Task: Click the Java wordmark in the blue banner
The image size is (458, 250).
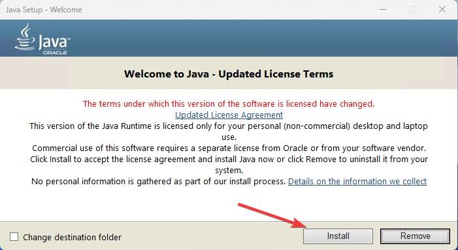Action: click(x=54, y=42)
